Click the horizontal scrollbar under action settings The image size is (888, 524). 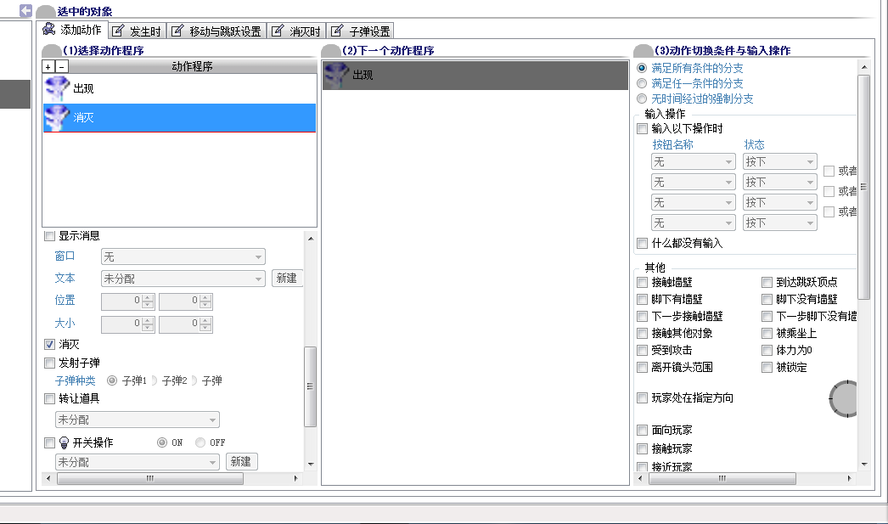point(150,479)
